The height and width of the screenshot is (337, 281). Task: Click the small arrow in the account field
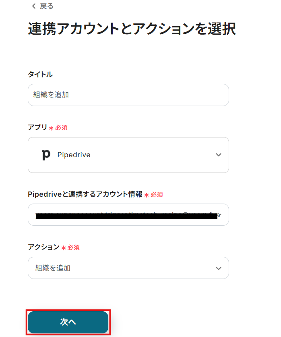pos(219,216)
